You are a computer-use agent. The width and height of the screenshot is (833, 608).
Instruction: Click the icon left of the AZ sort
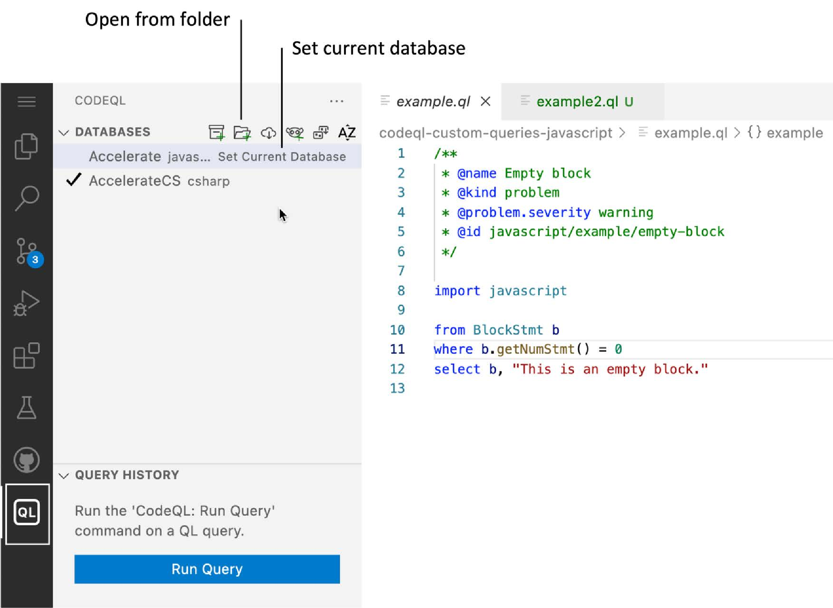pos(321,132)
